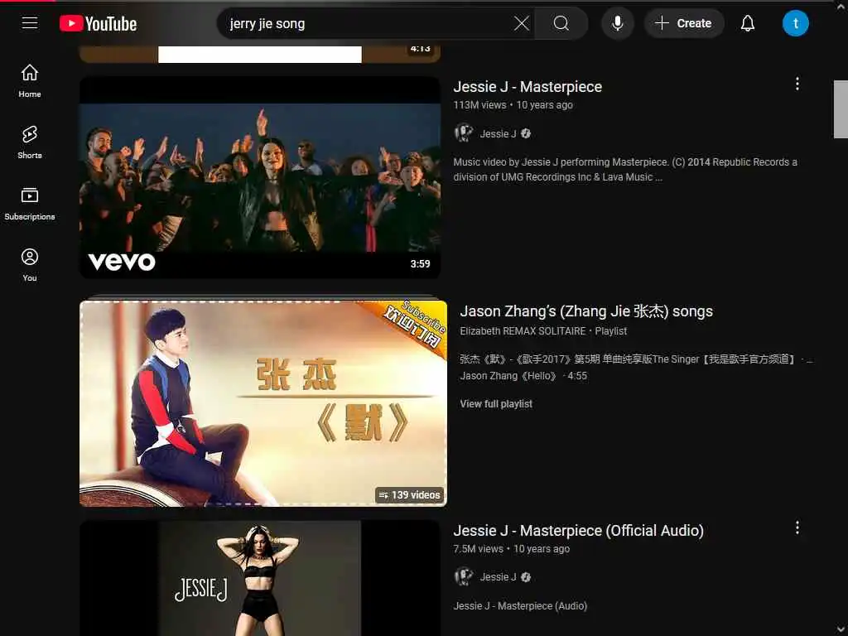Open 'Jason Zhang's (Zhang Jie 张杰) songs' title
The width and height of the screenshot is (848, 636).
(586, 311)
